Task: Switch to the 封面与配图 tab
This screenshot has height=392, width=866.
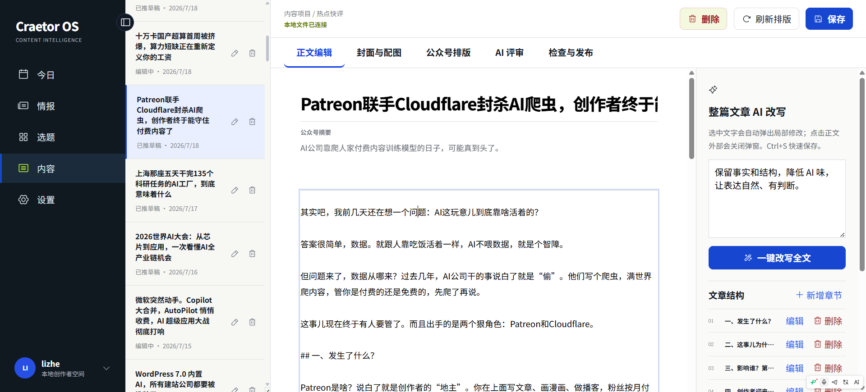Action: 379,53
